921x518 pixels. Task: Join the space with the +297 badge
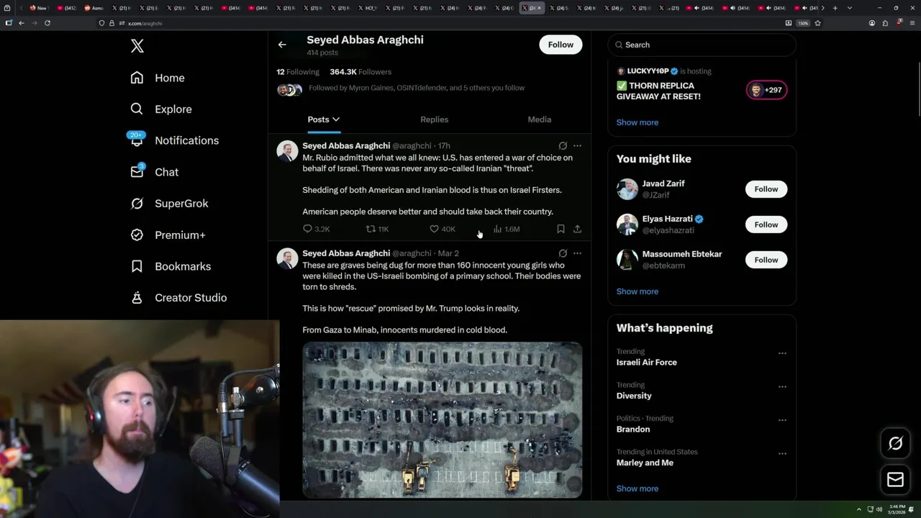tap(766, 90)
